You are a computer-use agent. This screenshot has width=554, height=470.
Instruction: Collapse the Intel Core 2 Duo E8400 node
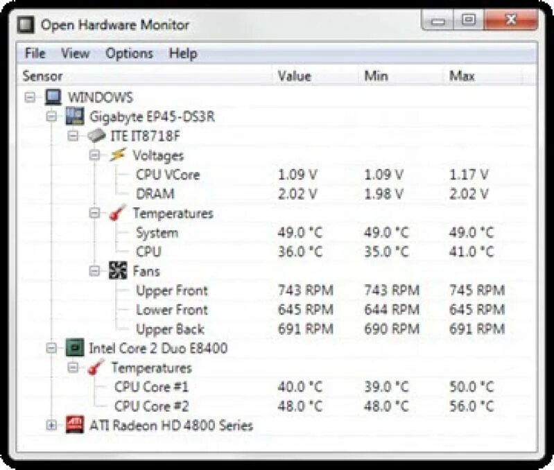pos(51,348)
